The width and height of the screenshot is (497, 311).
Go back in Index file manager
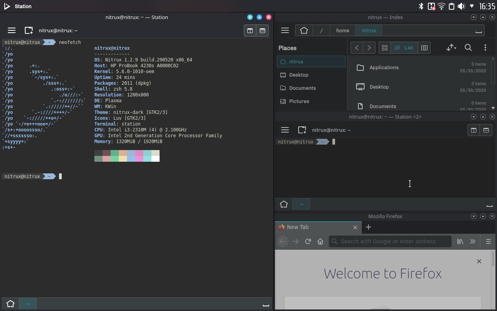[357, 47]
